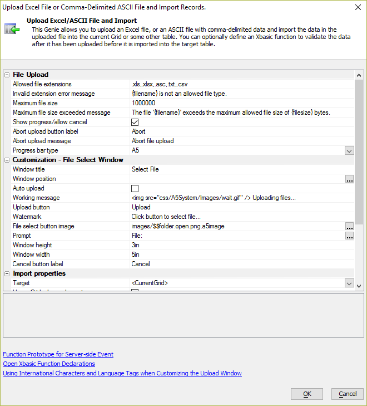Open Function Prototype for Server-side Event link
This screenshot has height=406, width=367.
58,354
